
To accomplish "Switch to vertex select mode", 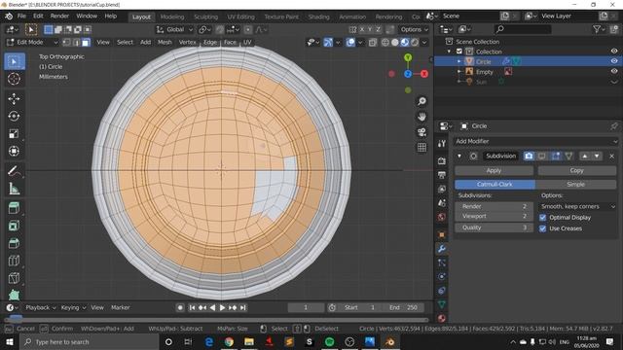I will tap(66, 42).
